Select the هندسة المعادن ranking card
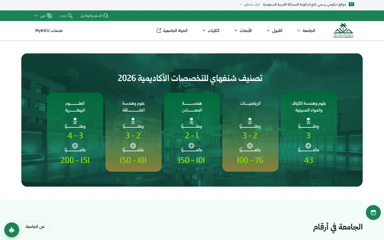Viewport: 384px width, 240px height. 192,132
